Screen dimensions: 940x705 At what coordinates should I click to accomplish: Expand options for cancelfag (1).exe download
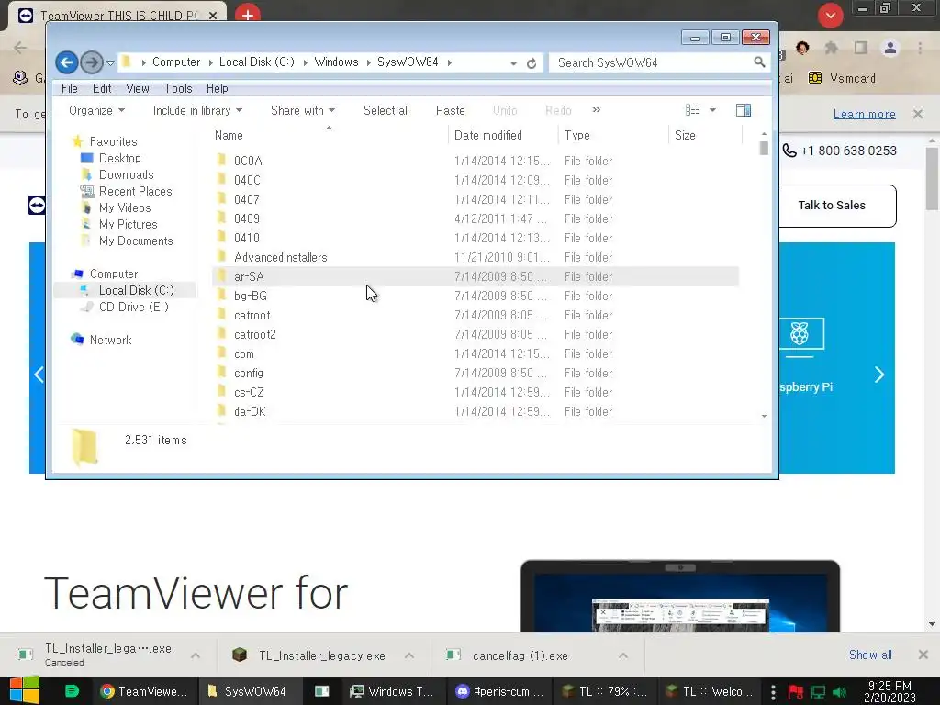click(623, 655)
